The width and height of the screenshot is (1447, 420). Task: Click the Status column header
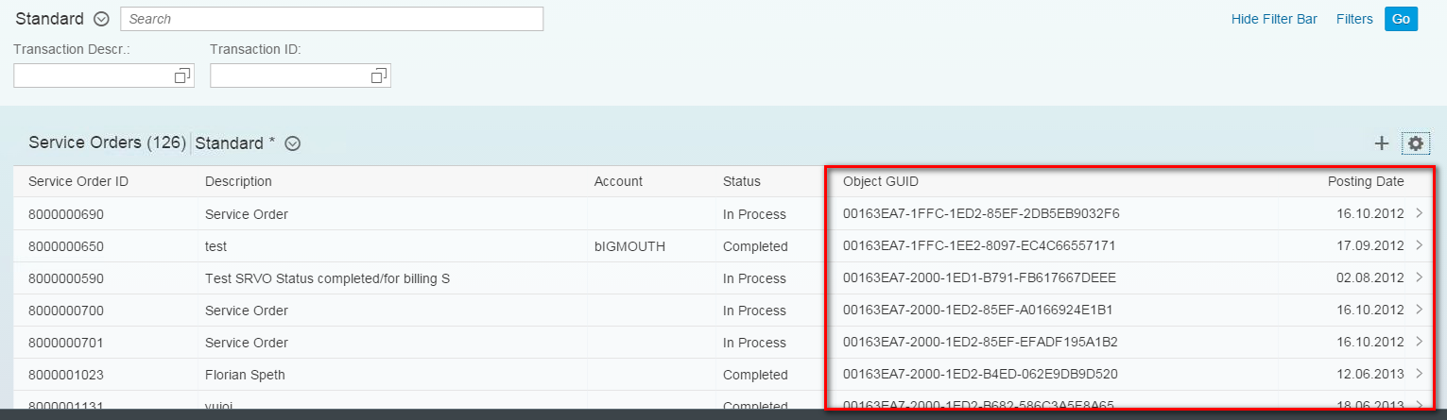[742, 181]
